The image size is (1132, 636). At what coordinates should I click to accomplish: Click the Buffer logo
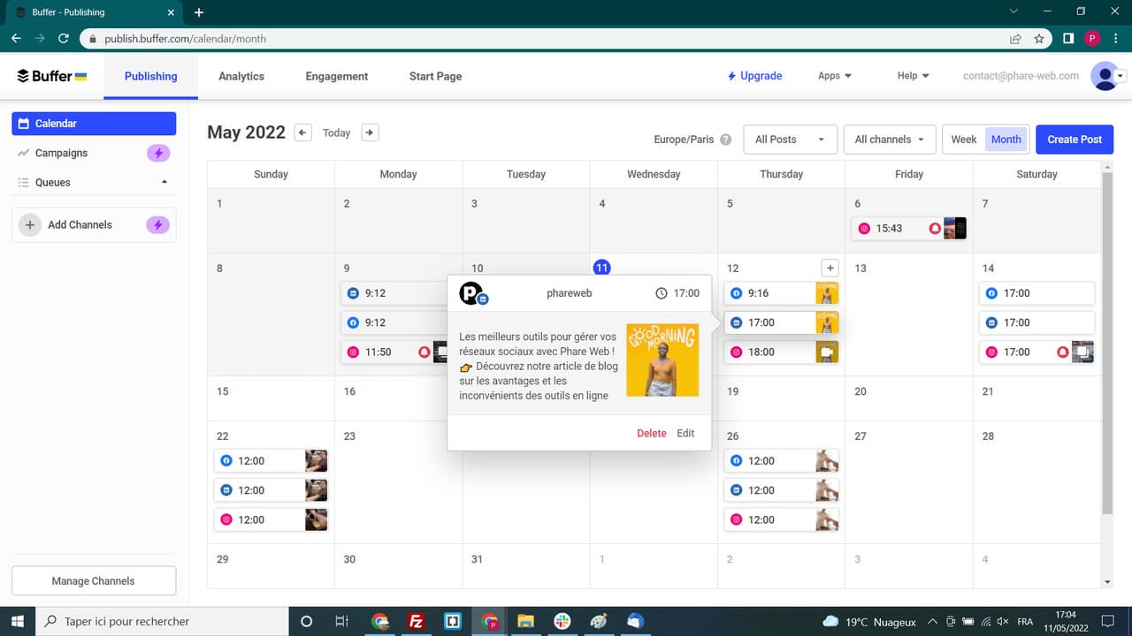[52, 76]
